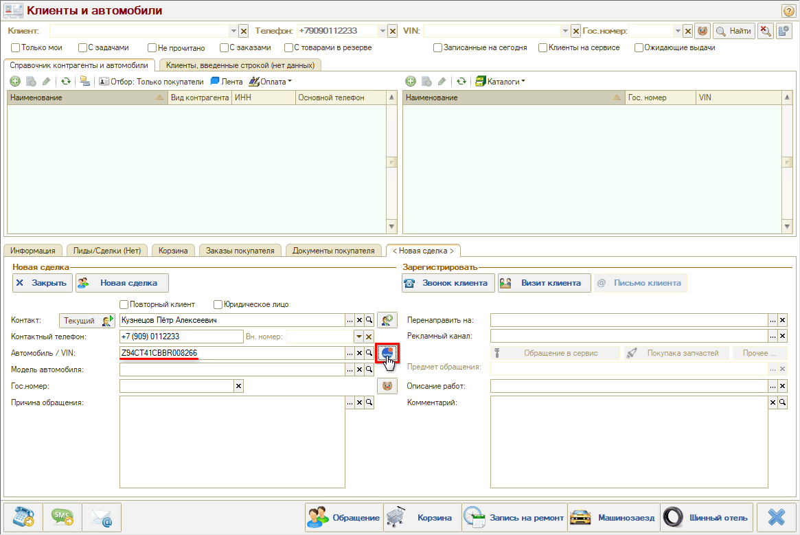Click the Звонок клиента button

click(x=448, y=283)
